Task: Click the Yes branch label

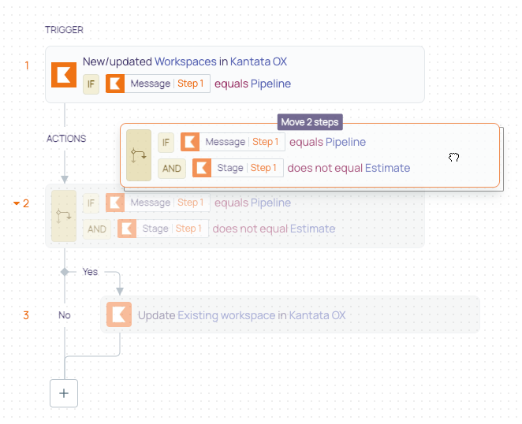Action: (90, 272)
